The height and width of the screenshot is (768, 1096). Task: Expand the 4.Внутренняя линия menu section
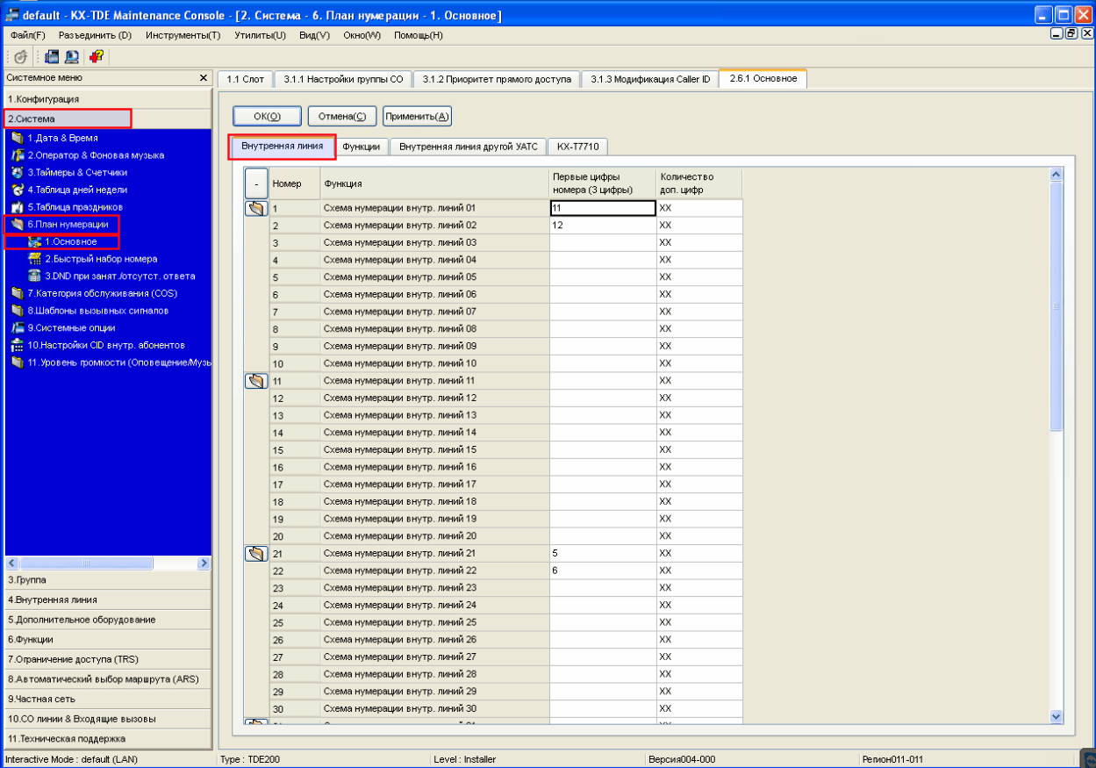[108, 599]
